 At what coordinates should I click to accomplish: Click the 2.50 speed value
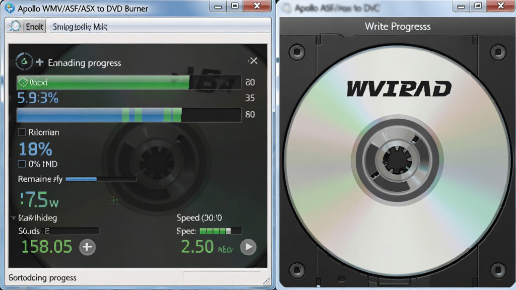click(198, 247)
